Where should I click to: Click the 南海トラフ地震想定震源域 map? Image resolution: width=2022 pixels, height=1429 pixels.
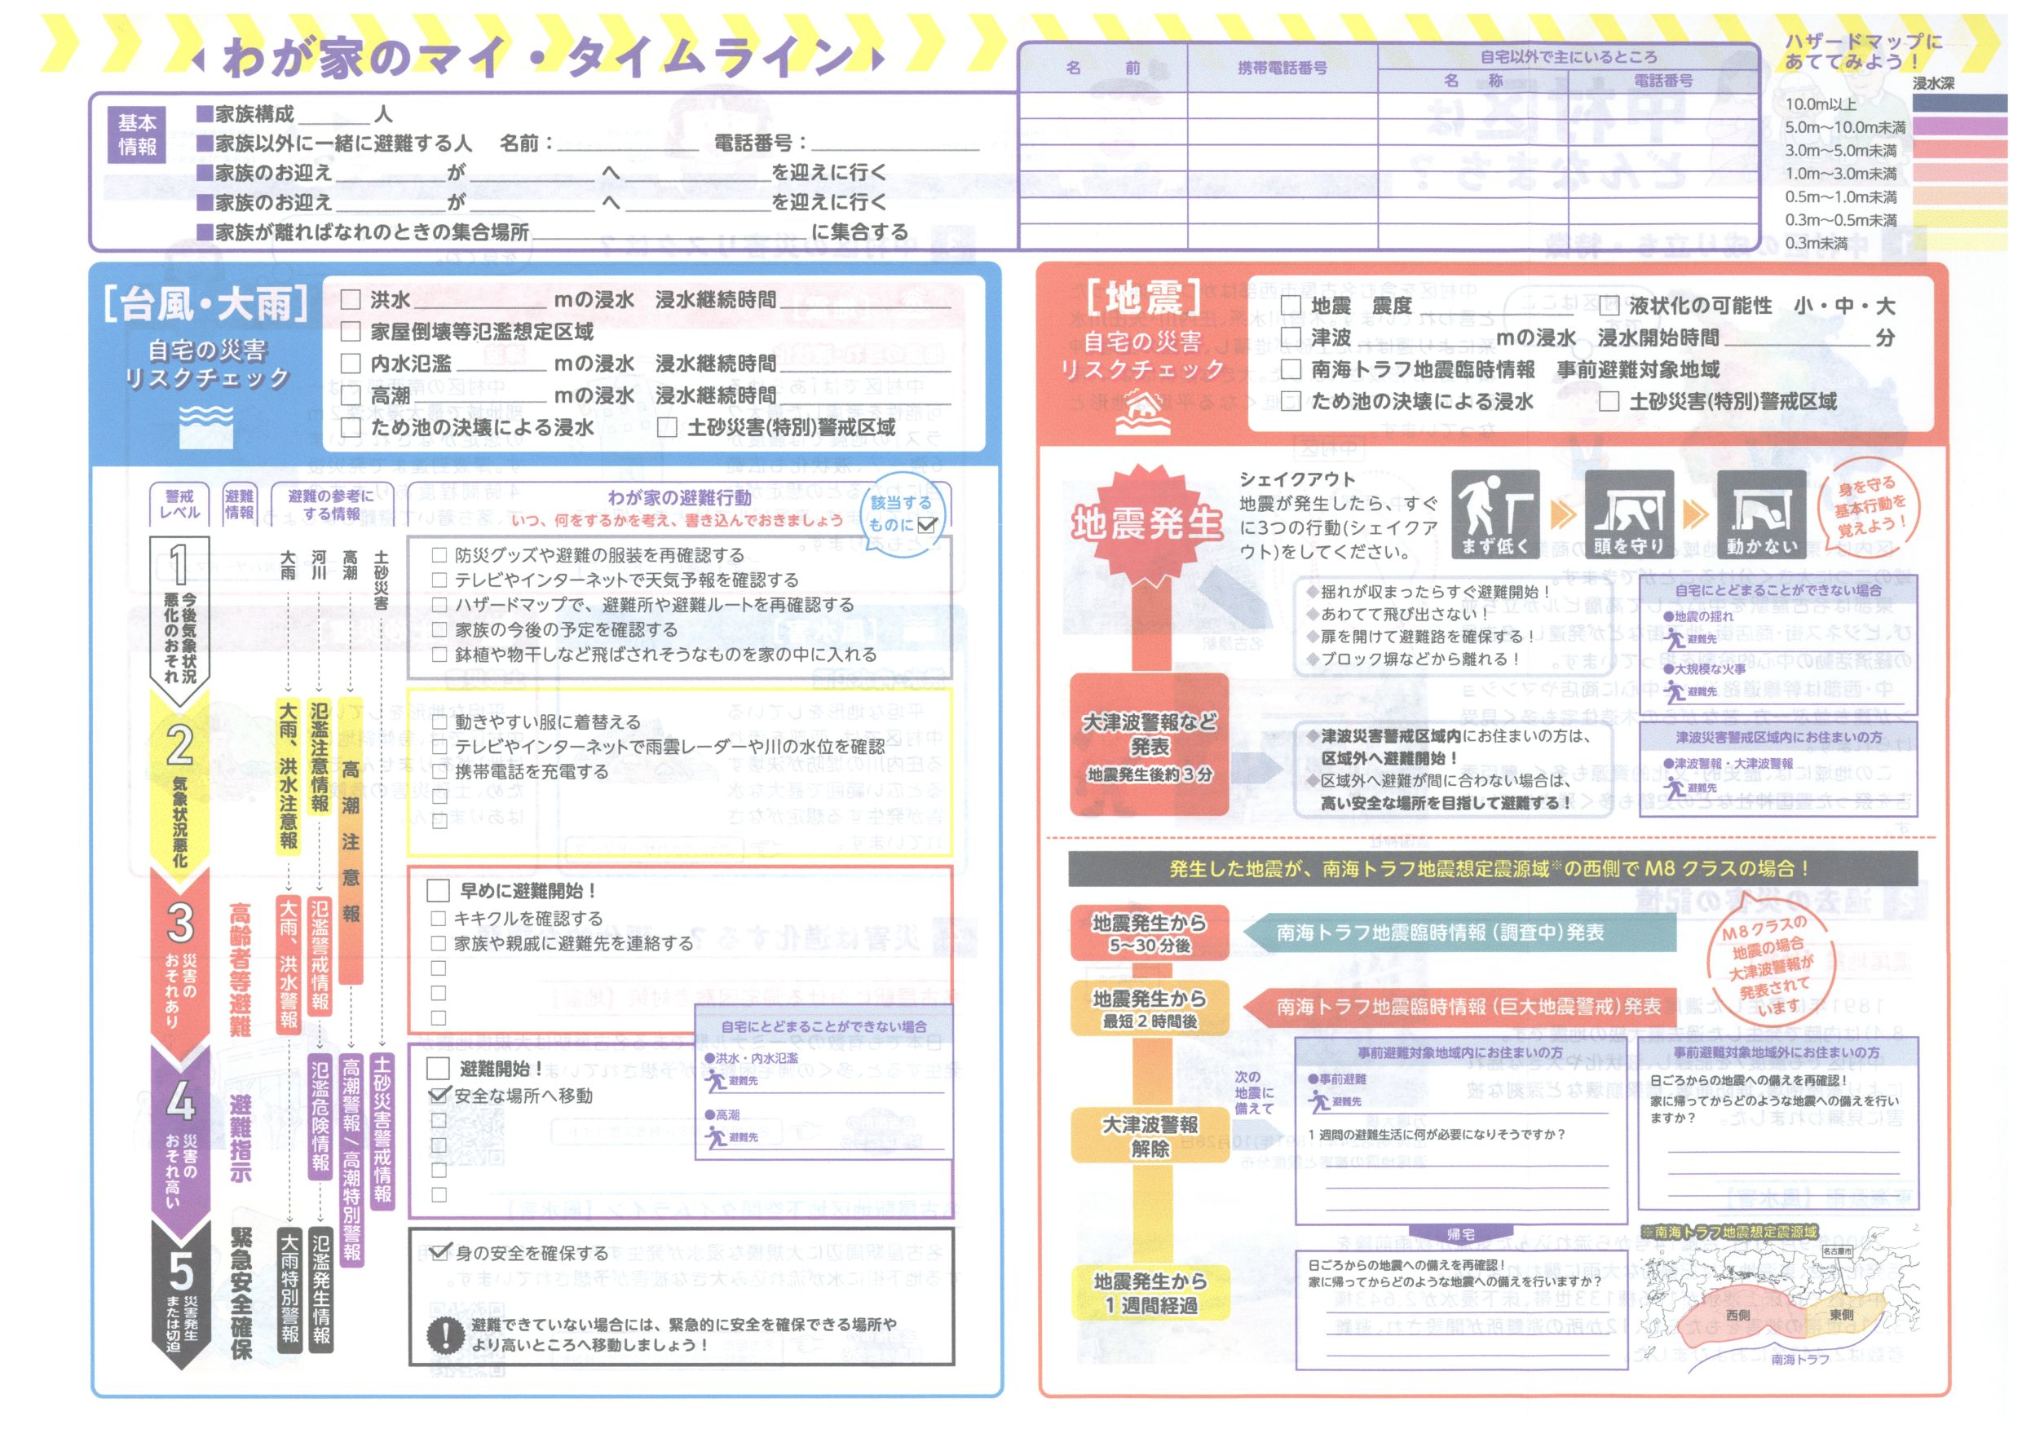(1779, 1299)
